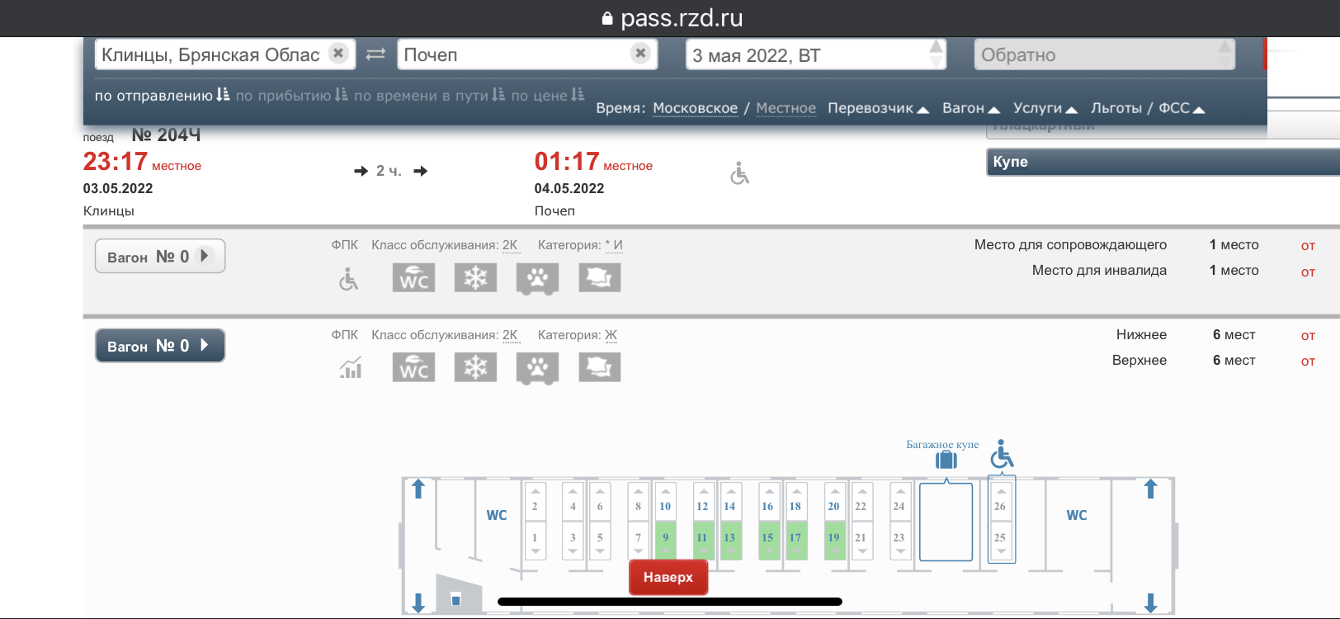This screenshot has height=619, width=1340.
Task: Click the bed linen icon in category И wagon
Action: tap(599, 278)
